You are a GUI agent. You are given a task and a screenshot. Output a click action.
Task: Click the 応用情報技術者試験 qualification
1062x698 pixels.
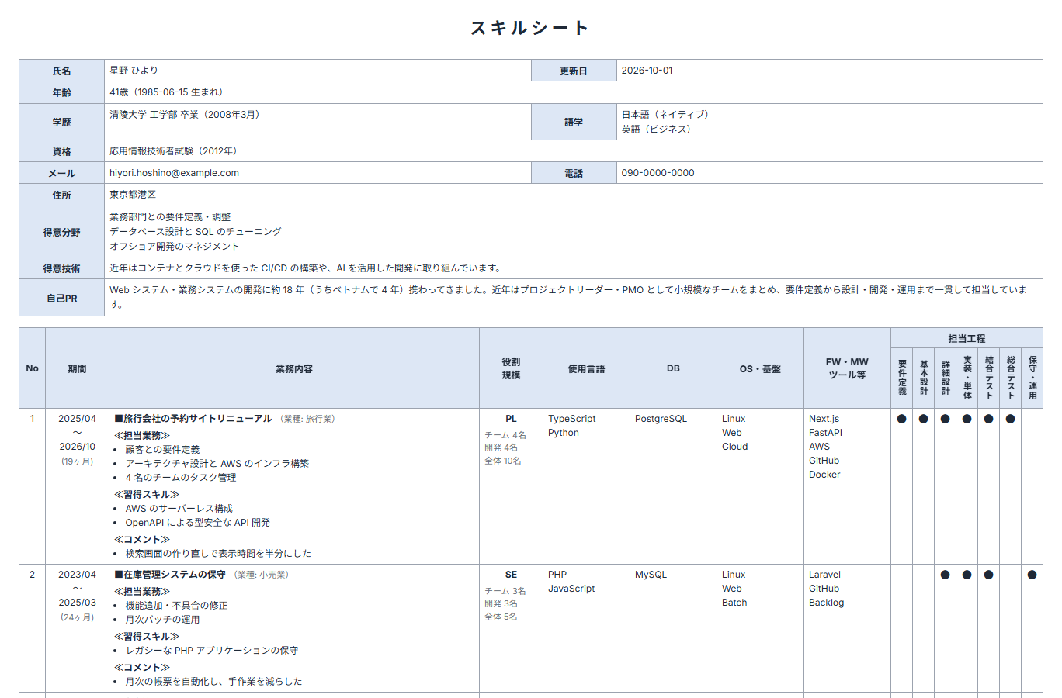click(x=173, y=151)
